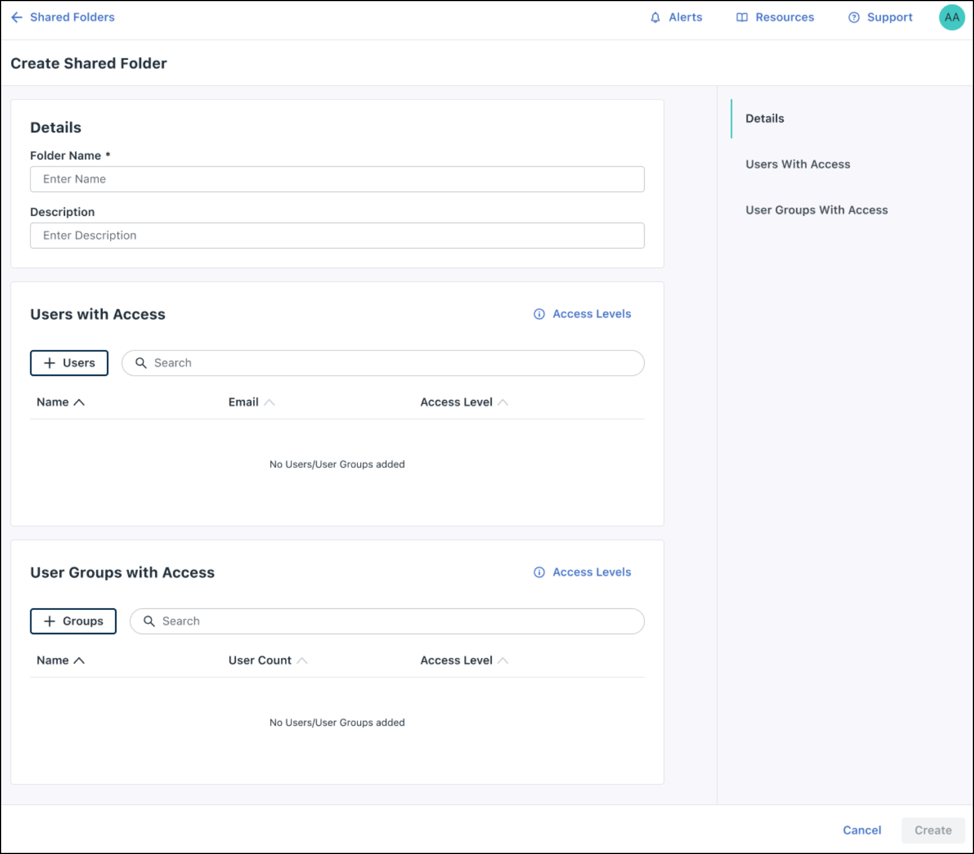
Task: Open the Alerts notification bell
Action: [x=655, y=17]
